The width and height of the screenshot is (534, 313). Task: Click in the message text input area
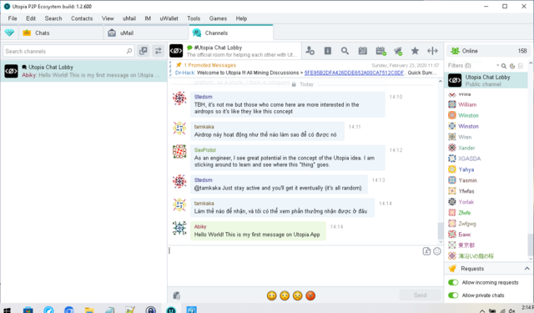pyautogui.click(x=295, y=265)
